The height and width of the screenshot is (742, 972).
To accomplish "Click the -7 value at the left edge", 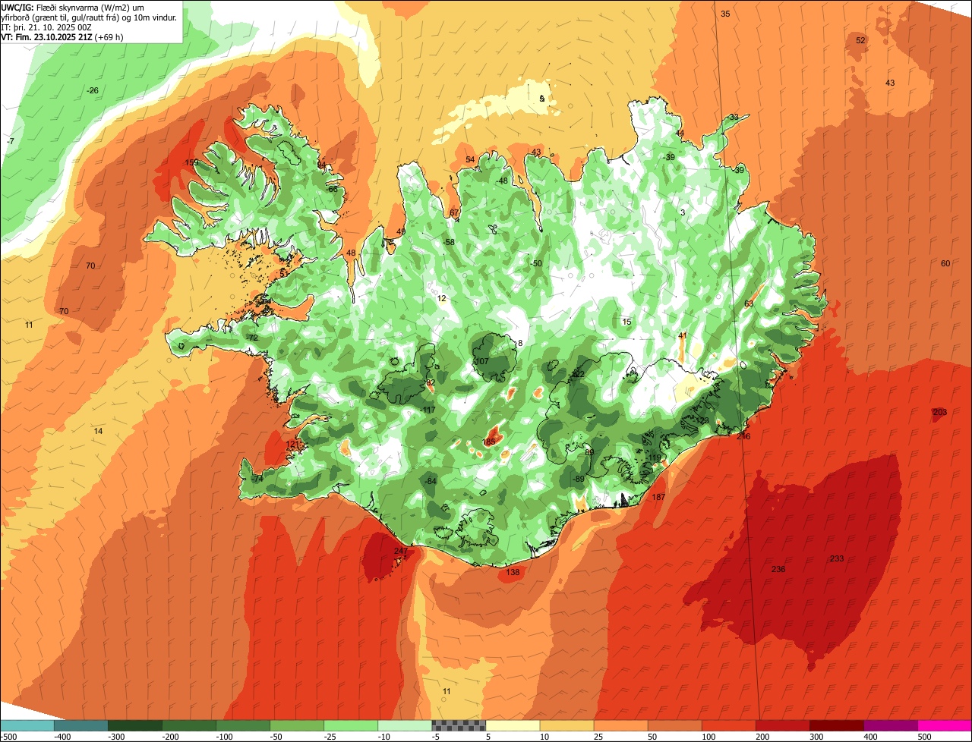I will click(11, 141).
